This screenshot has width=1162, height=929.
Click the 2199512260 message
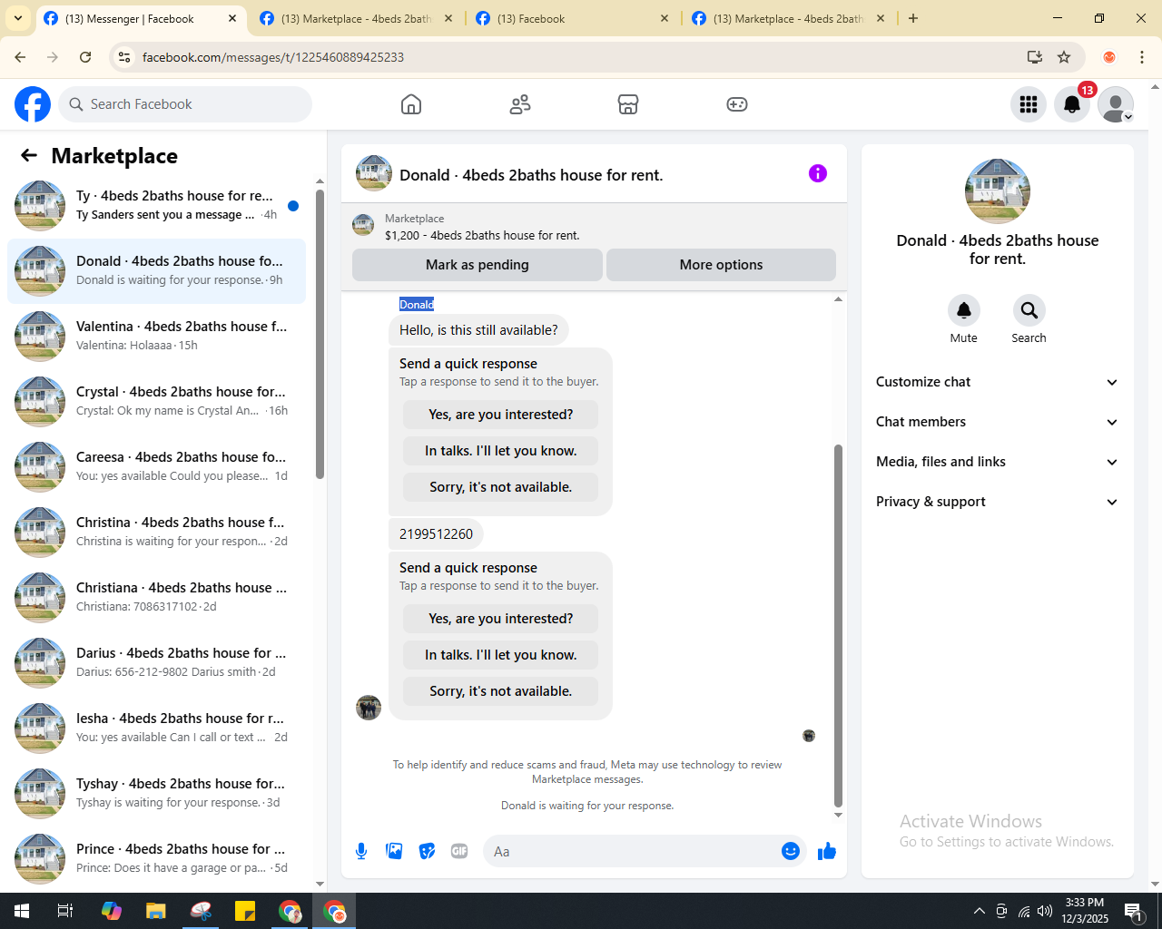click(x=436, y=534)
